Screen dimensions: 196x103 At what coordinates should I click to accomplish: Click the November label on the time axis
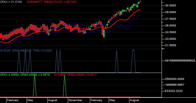pos(75,100)
